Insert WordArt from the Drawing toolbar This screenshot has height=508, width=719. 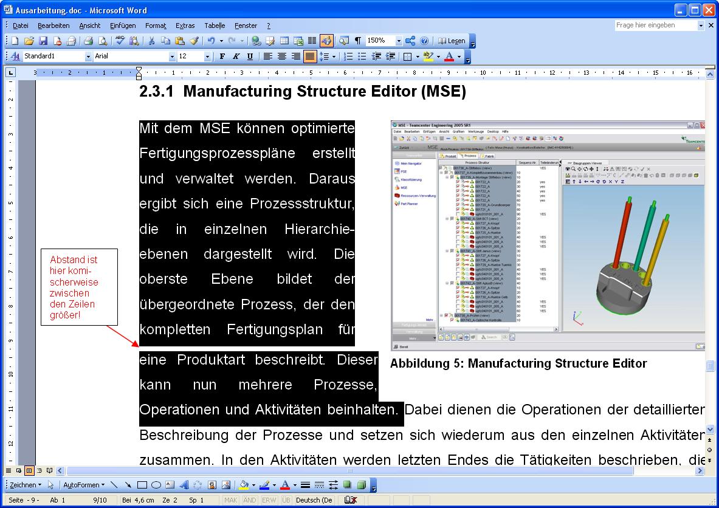184,485
